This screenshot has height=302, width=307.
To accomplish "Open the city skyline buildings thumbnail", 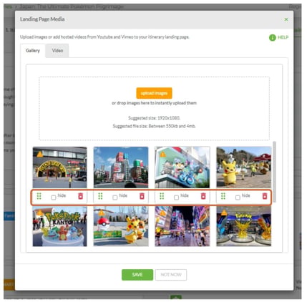I will tap(121, 167).
